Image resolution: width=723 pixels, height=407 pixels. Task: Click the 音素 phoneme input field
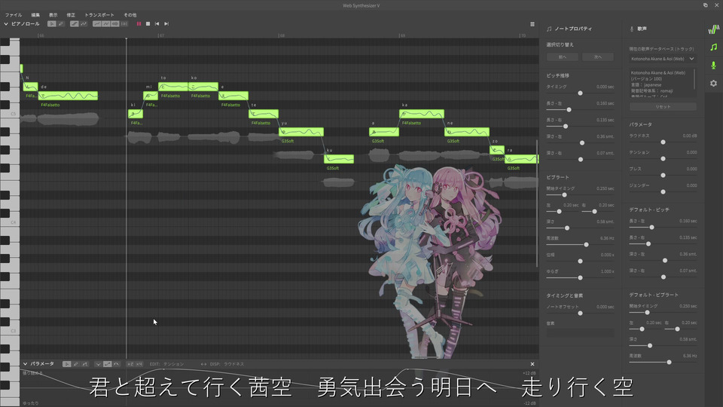(x=581, y=332)
